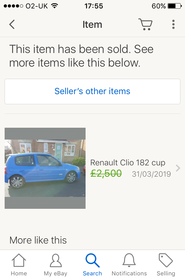Tap the Home house icon
Screen dimensions: 185x278
pyautogui.click(x=19, y=260)
